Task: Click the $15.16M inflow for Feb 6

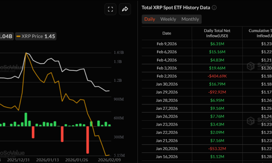Action: [217, 52]
